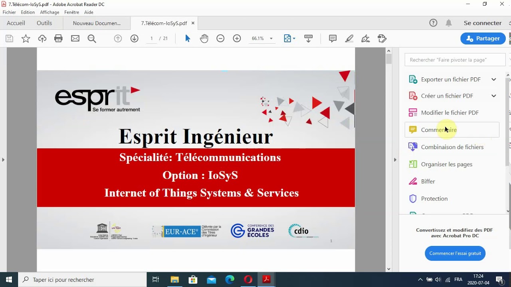Screen dimensions: 511x287
Task: Open the Affichage menu
Action: point(50,12)
